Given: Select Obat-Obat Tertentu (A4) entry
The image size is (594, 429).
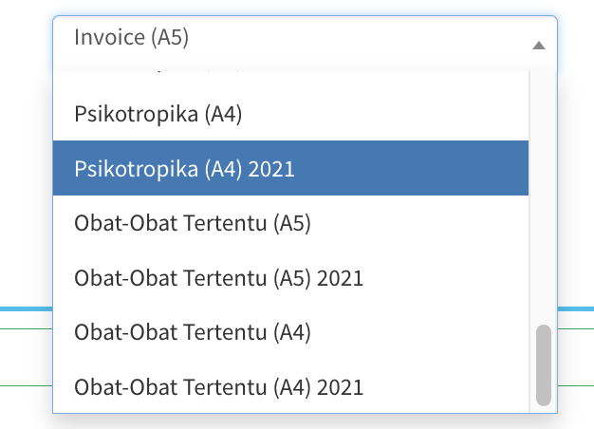Looking at the screenshot, I should coord(290,332).
